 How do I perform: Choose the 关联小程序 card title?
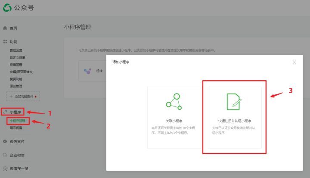click(174, 121)
